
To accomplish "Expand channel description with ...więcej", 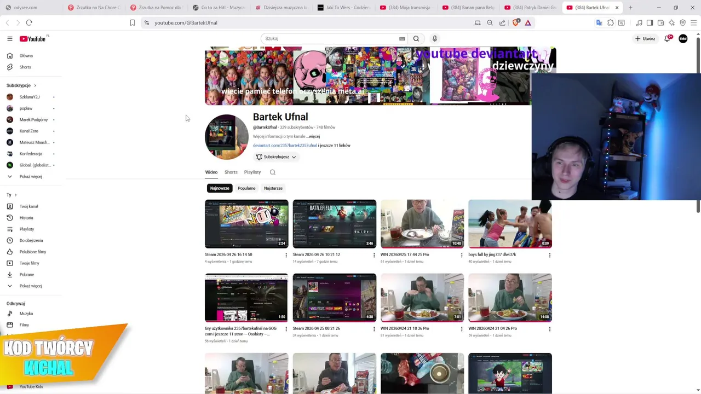I will tap(313, 136).
